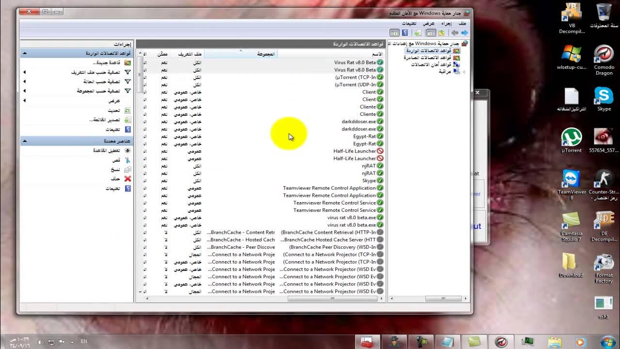620x349 pixels.
Task: Sort by the المجموعة column header
Action: (x=240, y=54)
